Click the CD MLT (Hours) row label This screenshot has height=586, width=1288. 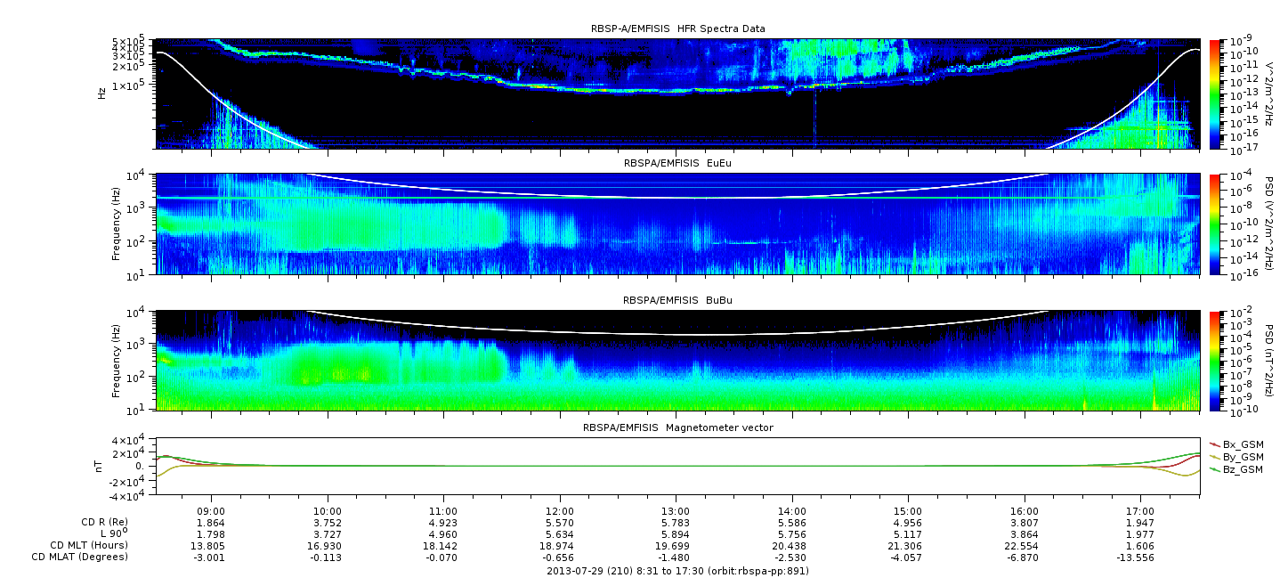click(89, 546)
